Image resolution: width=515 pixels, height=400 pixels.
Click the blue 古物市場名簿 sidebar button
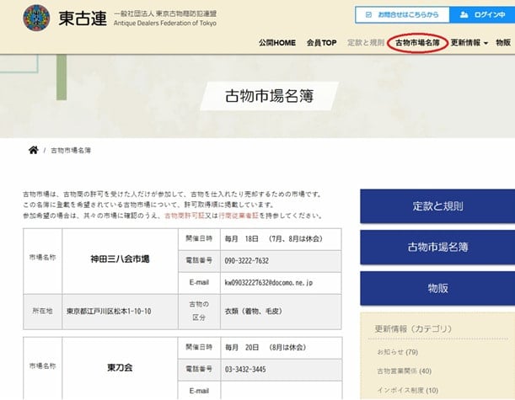[x=437, y=247]
